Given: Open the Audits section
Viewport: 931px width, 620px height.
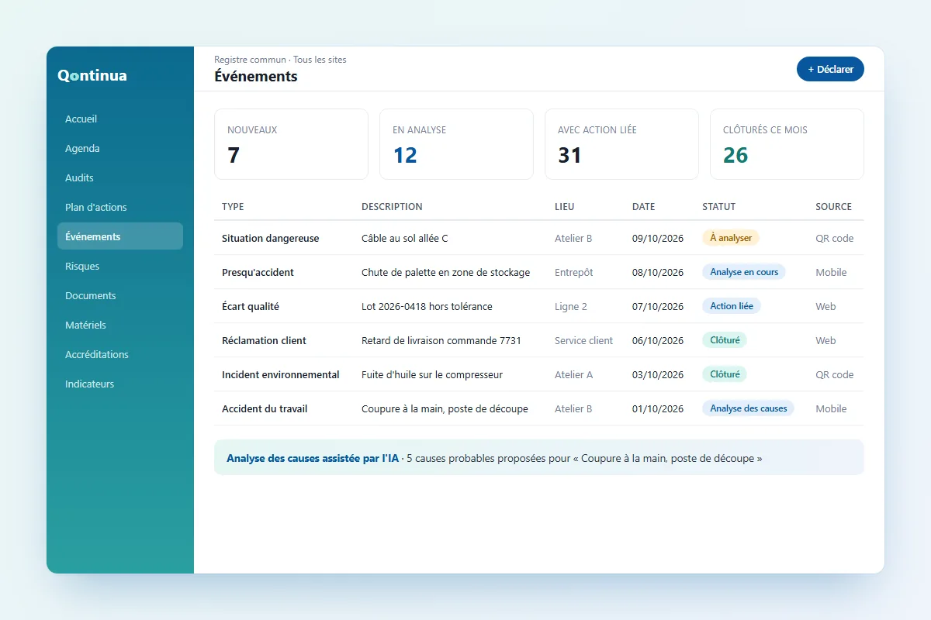Looking at the screenshot, I should [120, 178].
